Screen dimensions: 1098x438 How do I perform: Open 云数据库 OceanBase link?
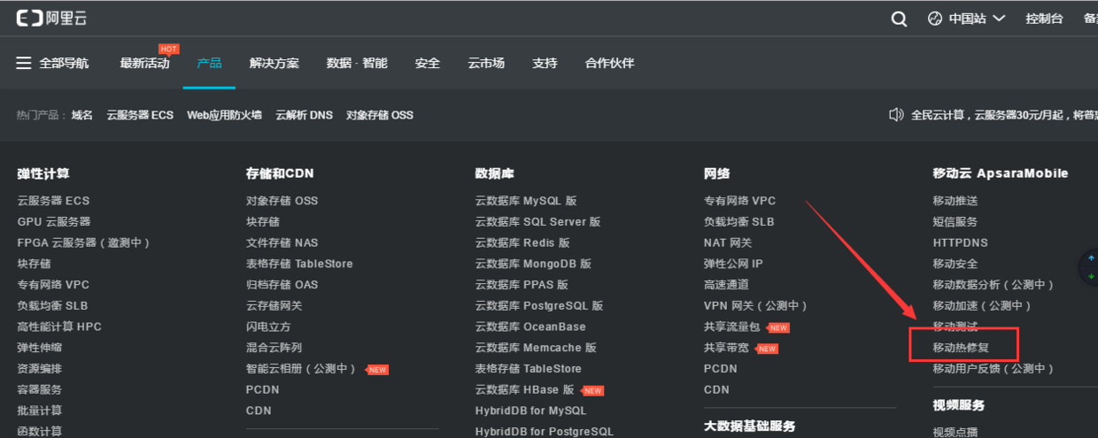point(530,327)
